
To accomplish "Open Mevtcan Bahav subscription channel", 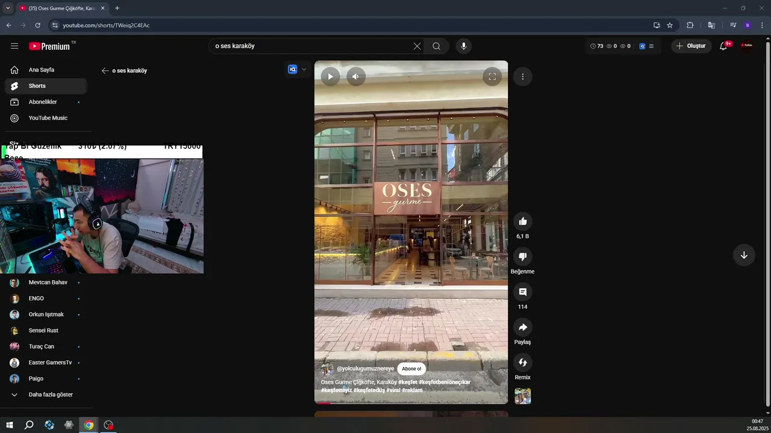I will pos(46,283).
